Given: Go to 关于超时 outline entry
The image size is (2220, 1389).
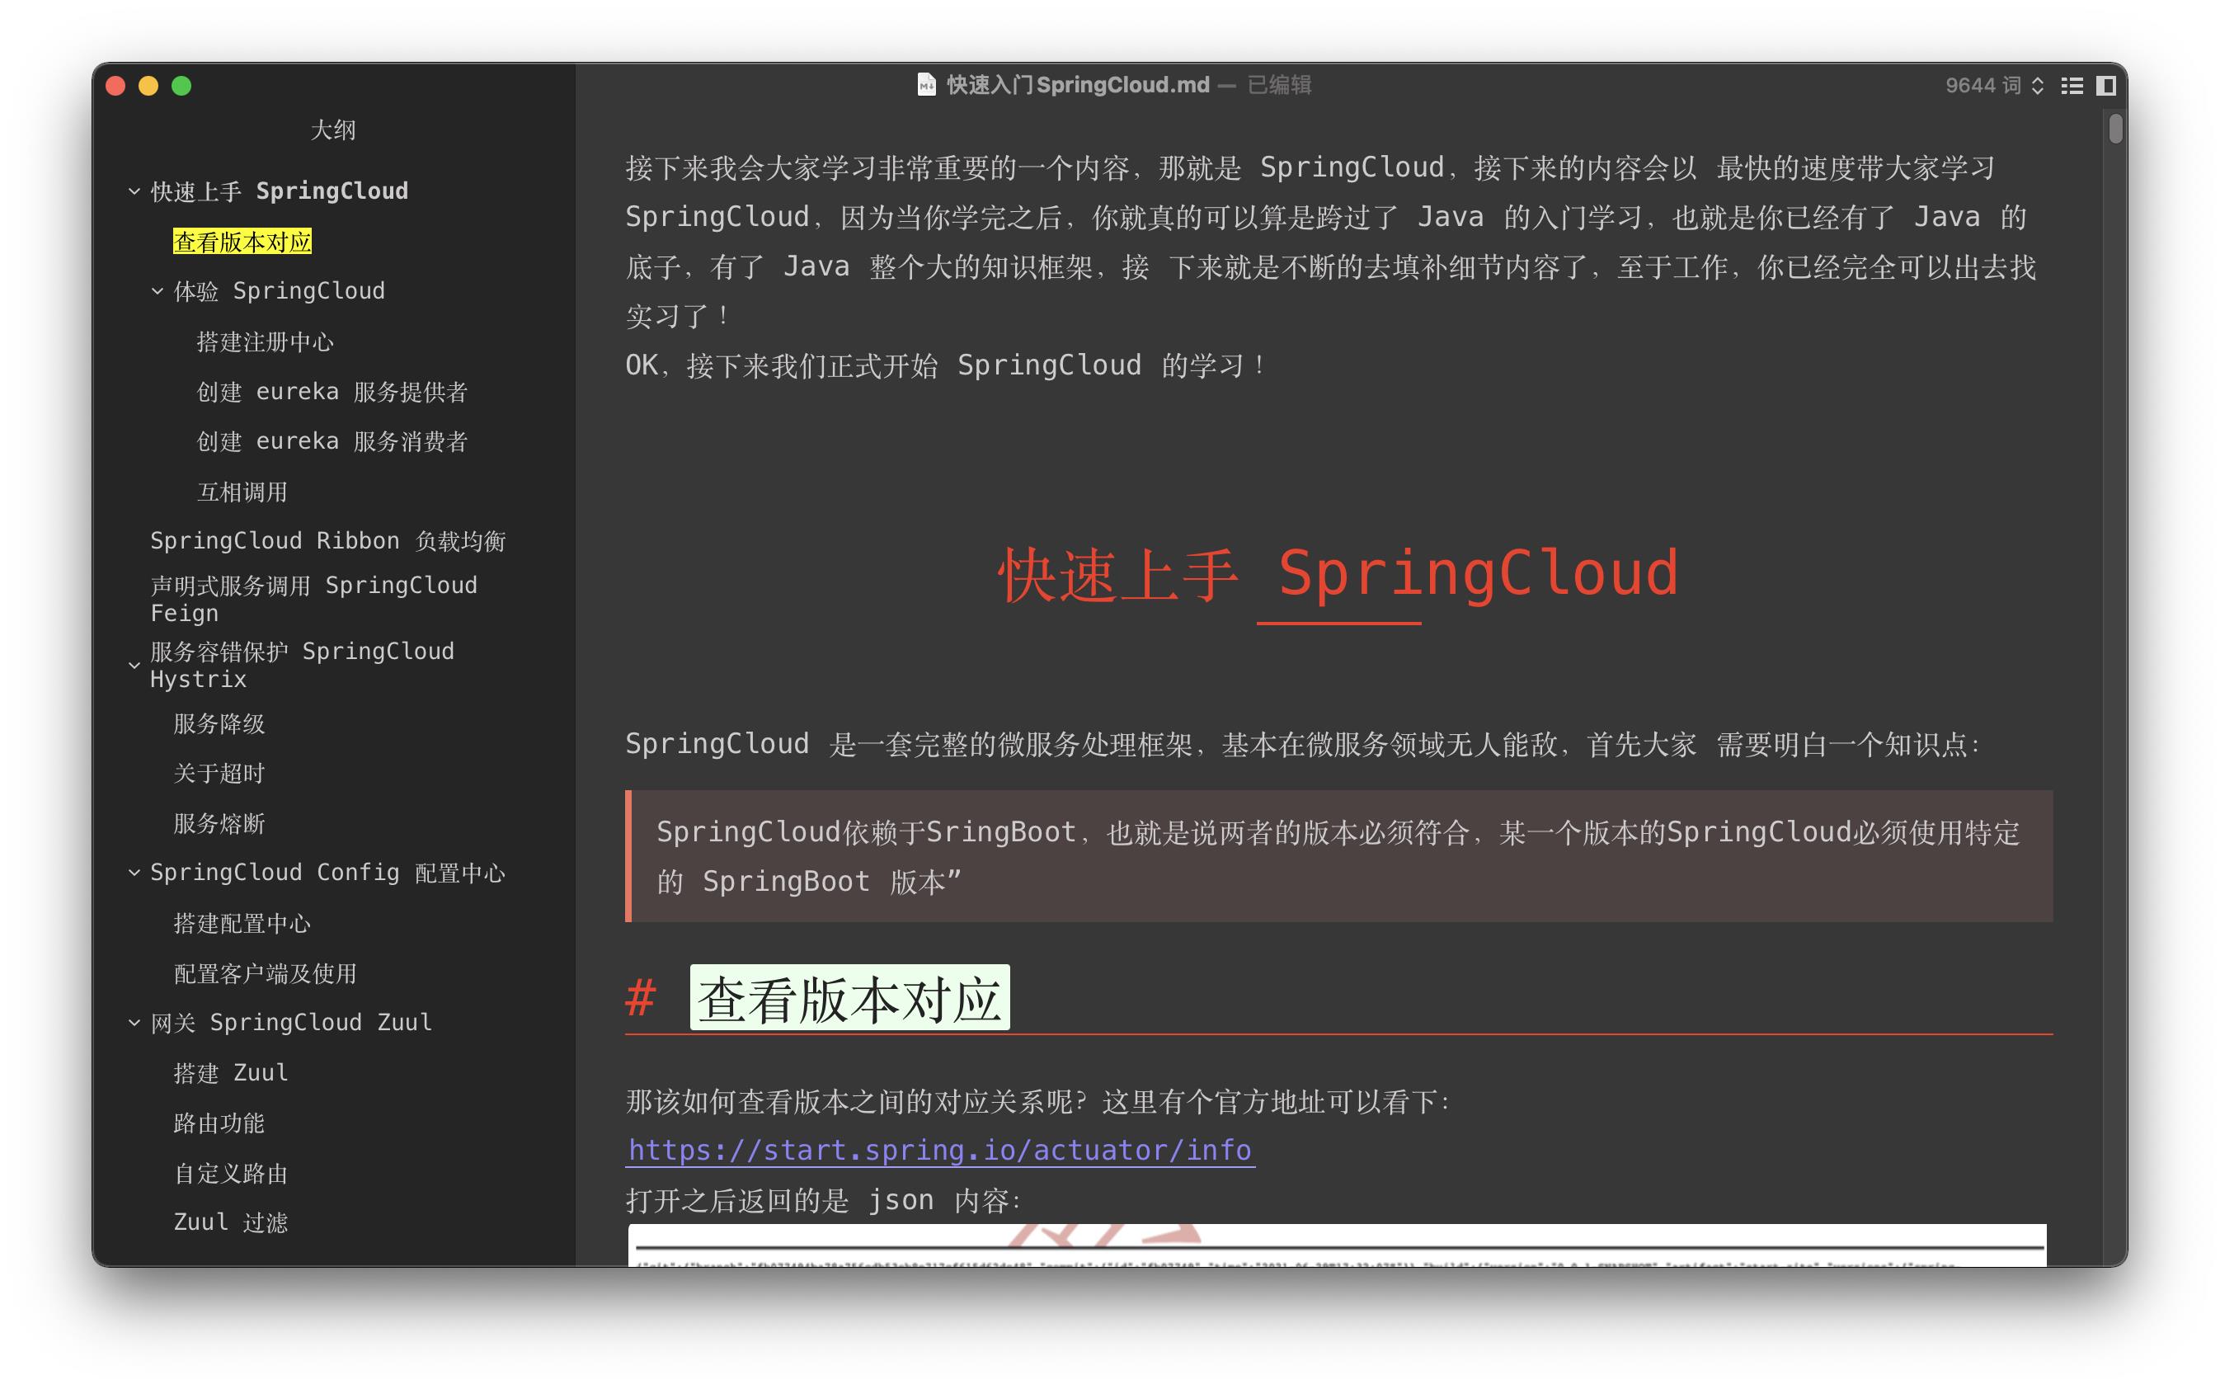Looking at the screenshot, I should [219, 774].
